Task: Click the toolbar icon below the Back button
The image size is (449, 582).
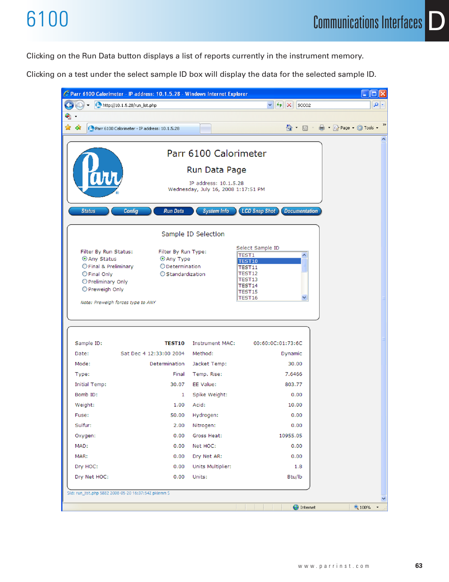Action: pos(68,116)
